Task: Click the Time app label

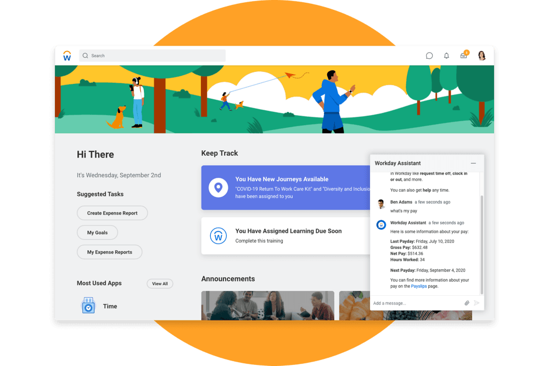Action: coord(110,306)
